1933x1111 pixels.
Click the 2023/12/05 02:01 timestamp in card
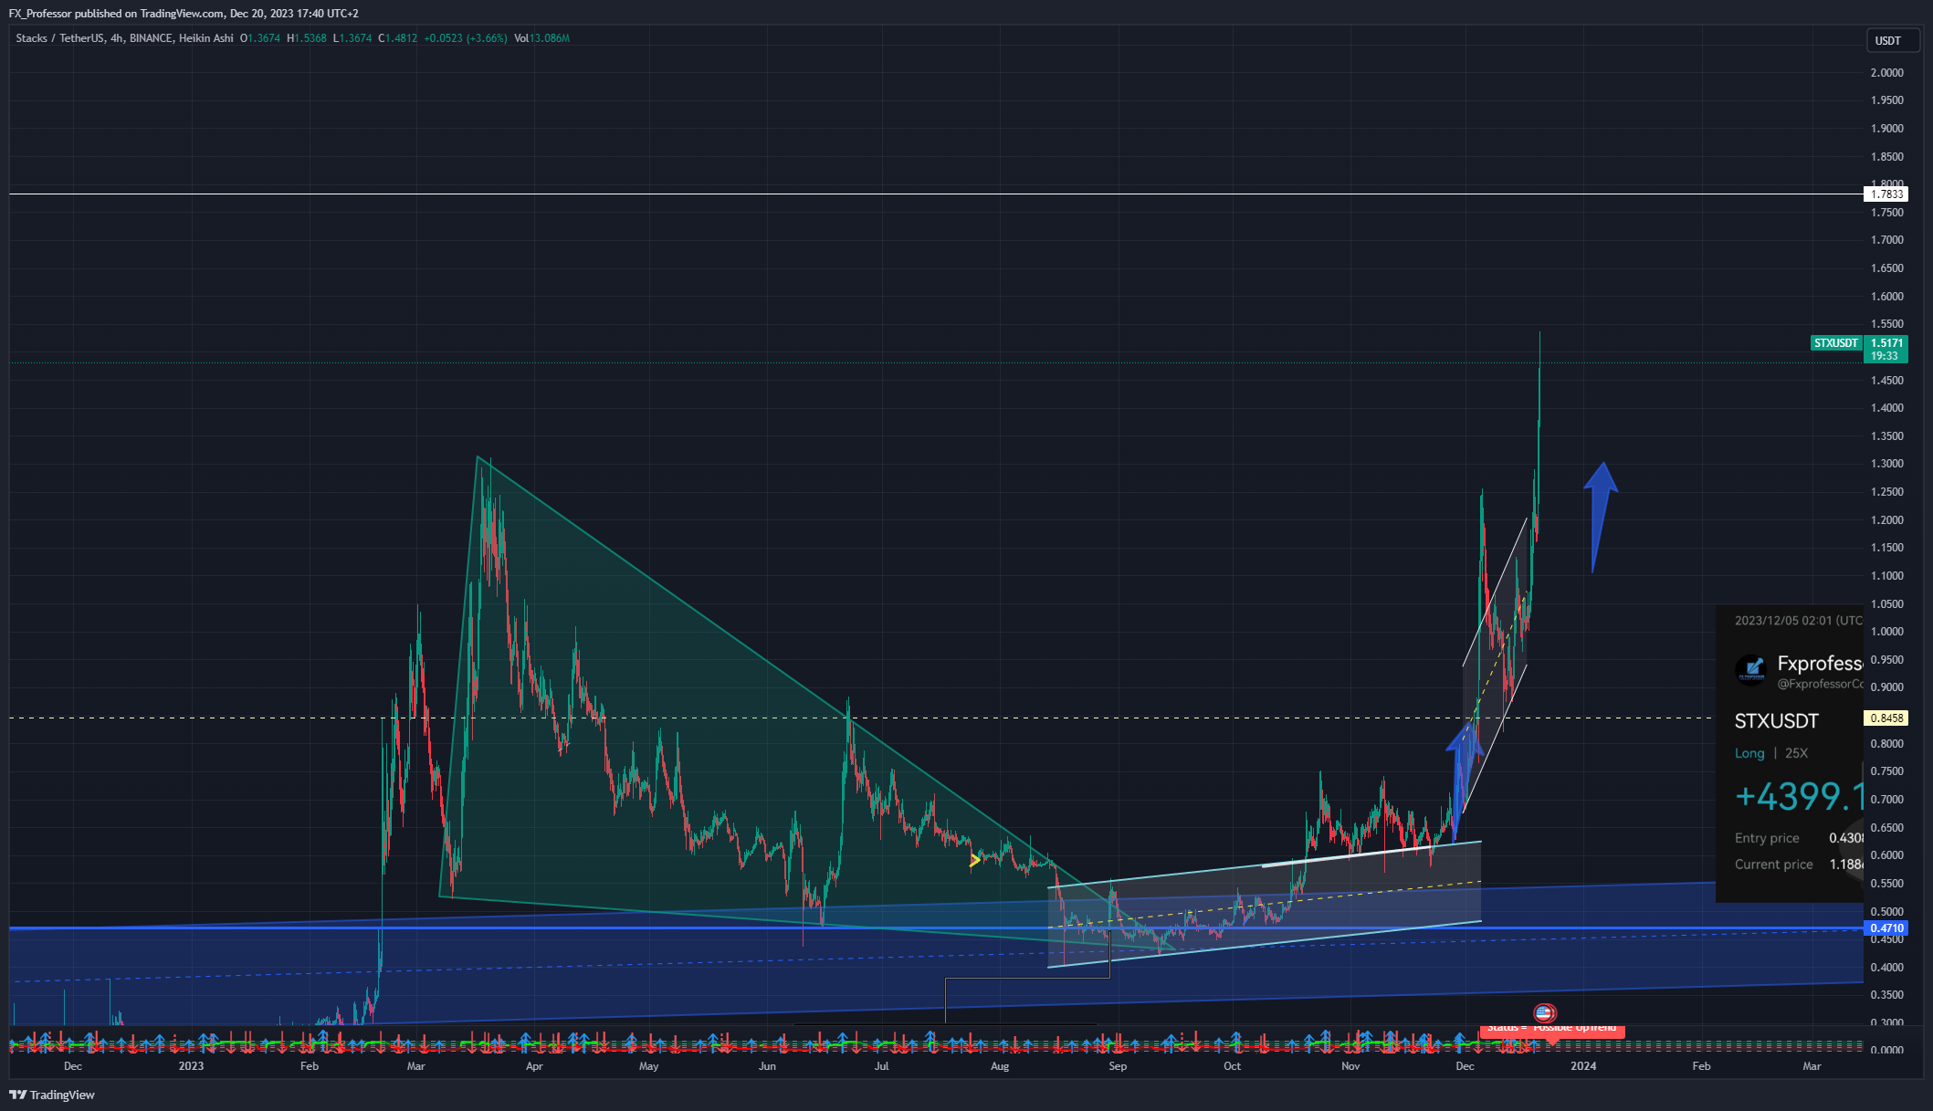[x=1798, y=621]
